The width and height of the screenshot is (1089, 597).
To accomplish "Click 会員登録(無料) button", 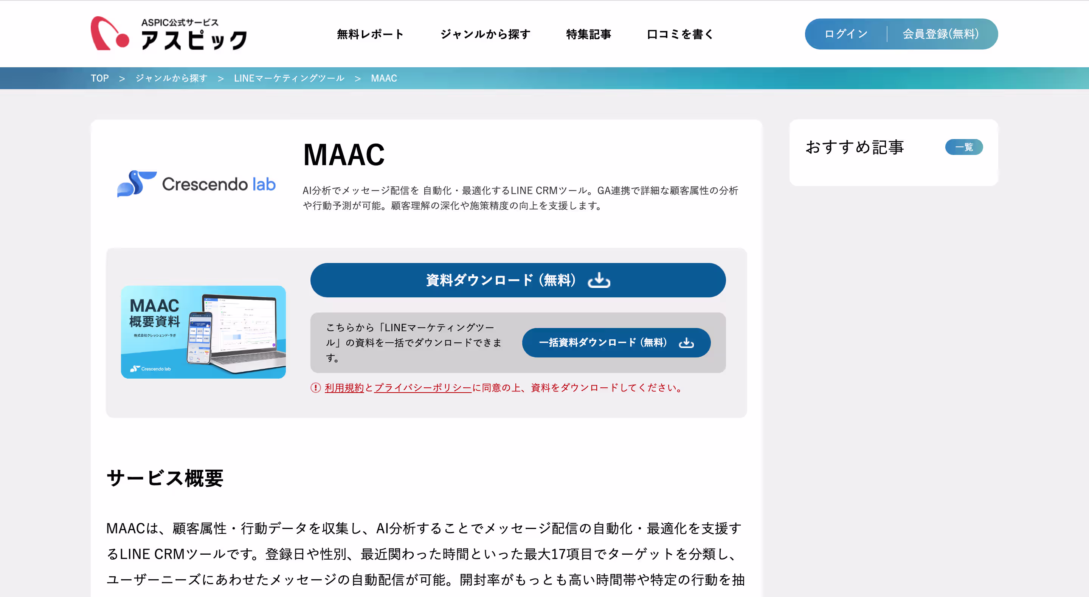I will click(x=940, y=34).
